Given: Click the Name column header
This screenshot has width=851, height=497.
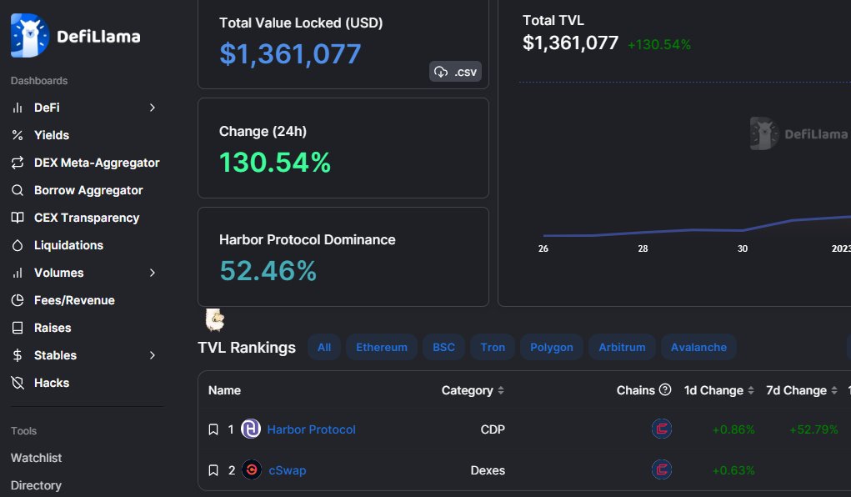Looking at the screenshot, I should coord(225,390).
